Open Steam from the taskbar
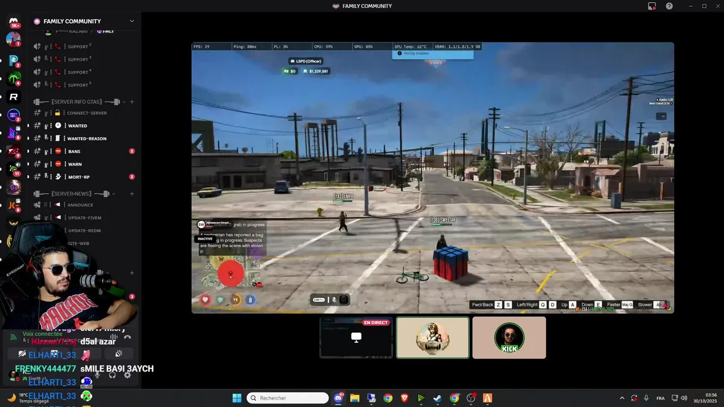The width and height of the screenshot is (724, 407). click(438, 398)
